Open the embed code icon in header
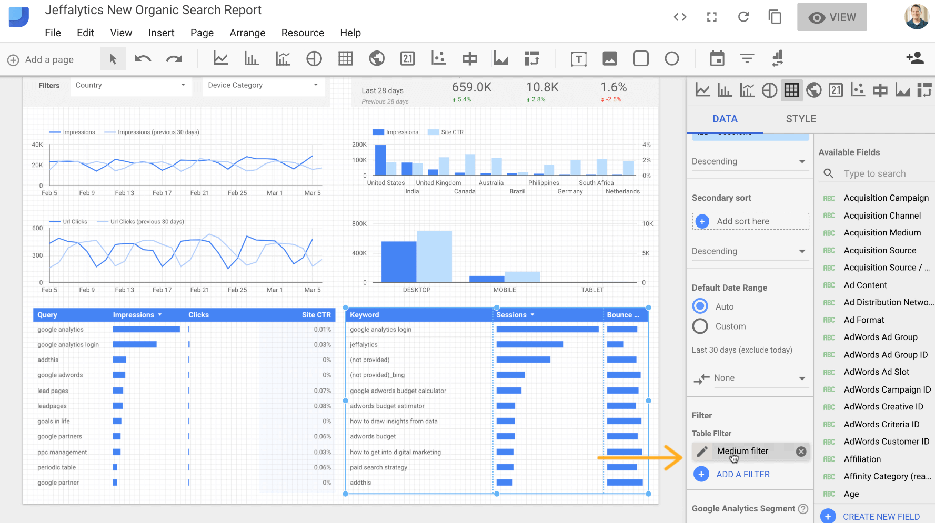Viewport: 935px width, 523px height. [x=680, y=17]
